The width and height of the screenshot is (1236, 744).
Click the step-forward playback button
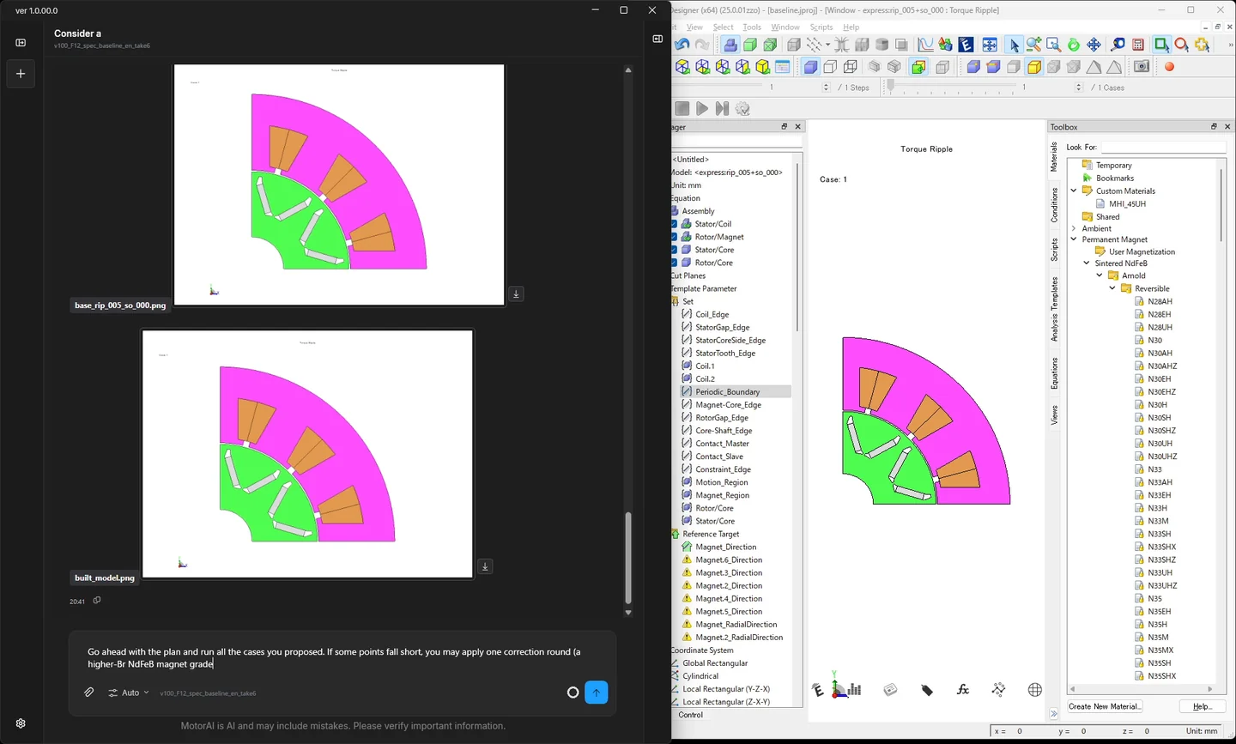722,108
